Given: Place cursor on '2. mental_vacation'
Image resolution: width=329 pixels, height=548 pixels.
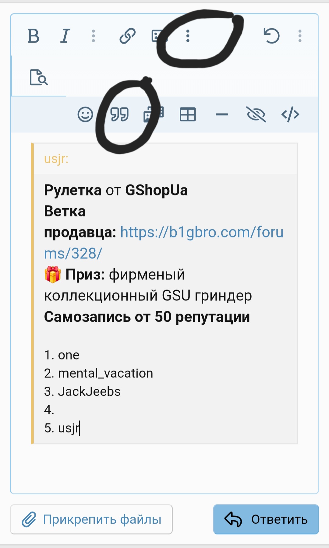Looking at the screenshot, I should [x=99, y=373].
